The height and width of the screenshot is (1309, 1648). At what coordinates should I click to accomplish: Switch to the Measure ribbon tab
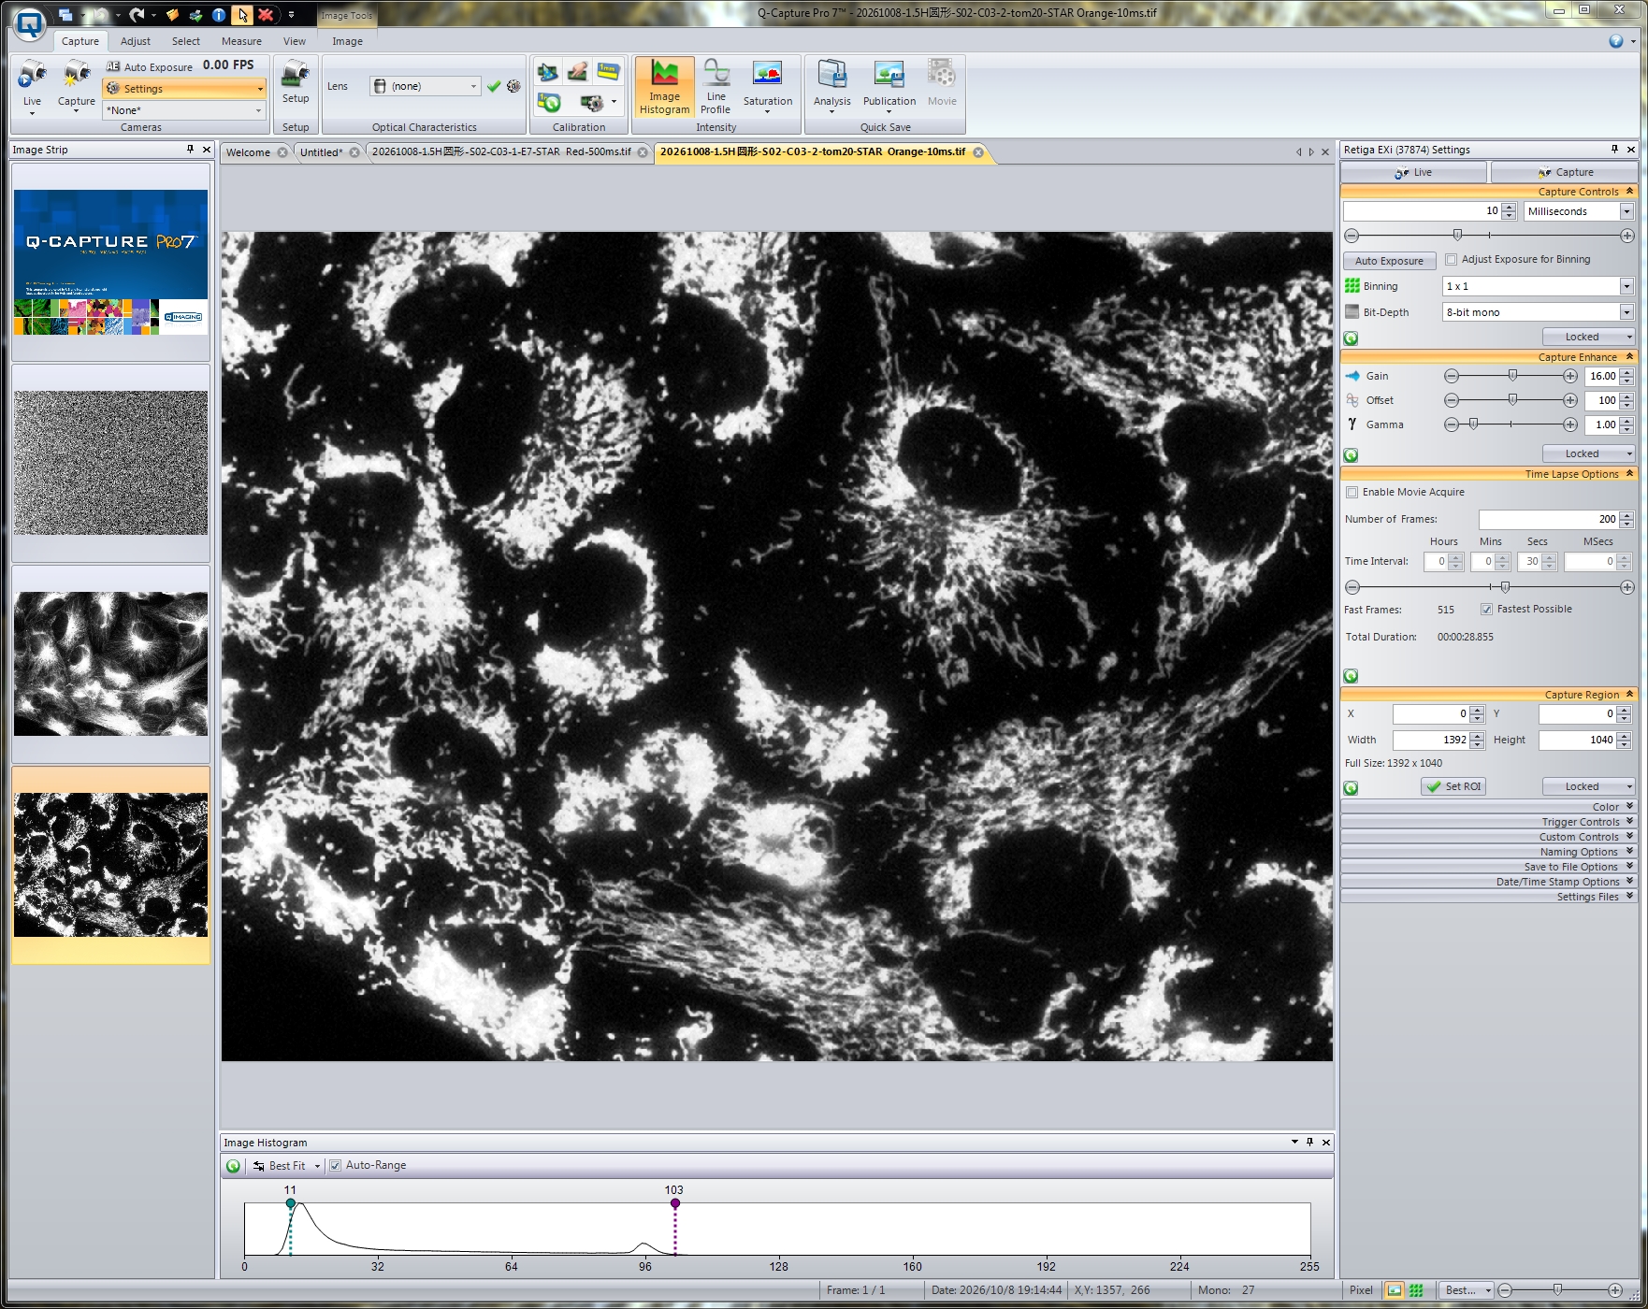coord(241,41)
